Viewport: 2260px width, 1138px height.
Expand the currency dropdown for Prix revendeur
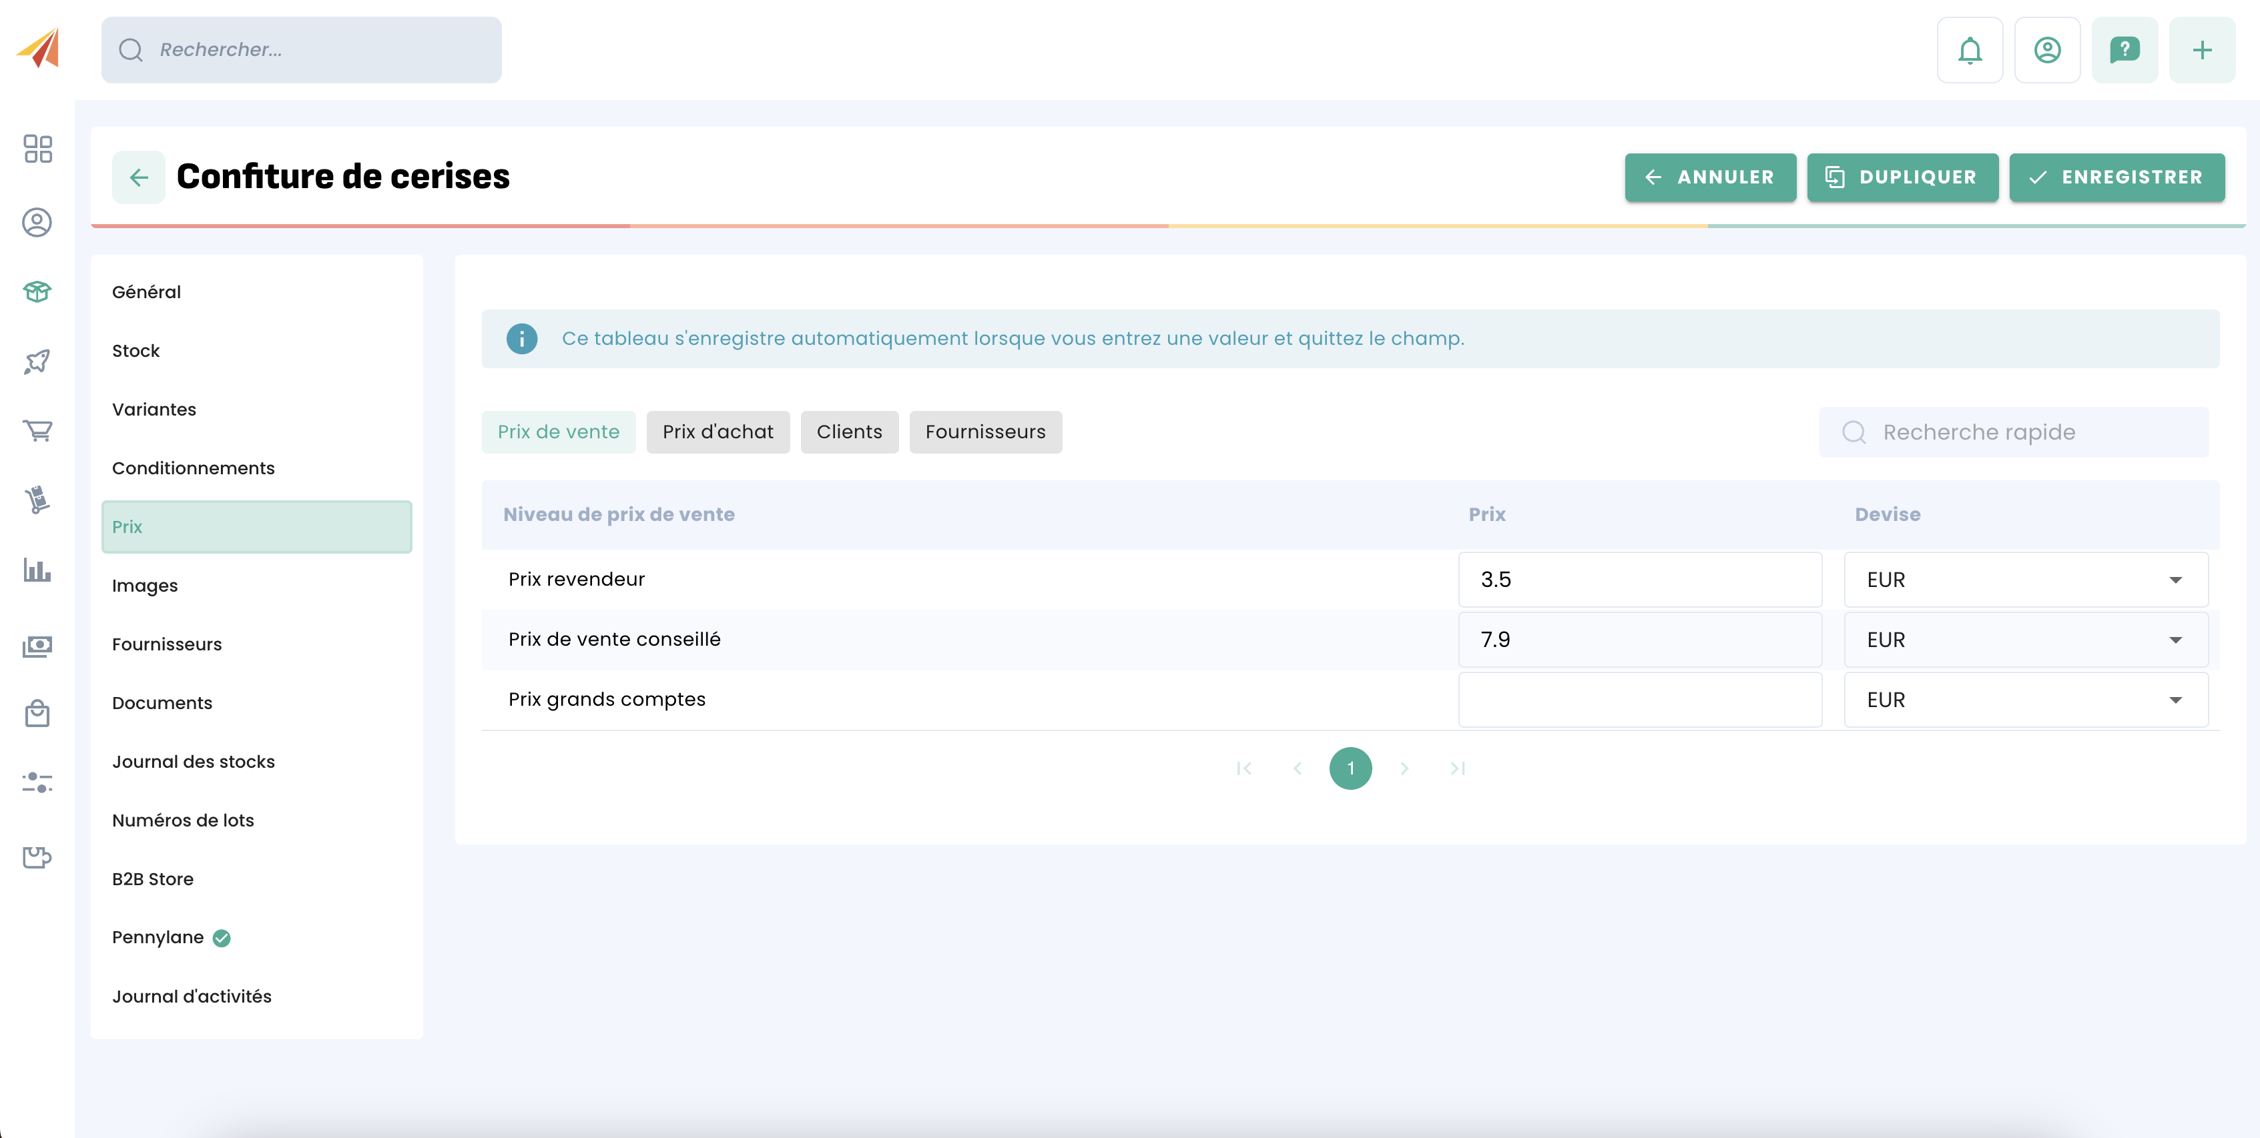click(x=2025, y=580)
